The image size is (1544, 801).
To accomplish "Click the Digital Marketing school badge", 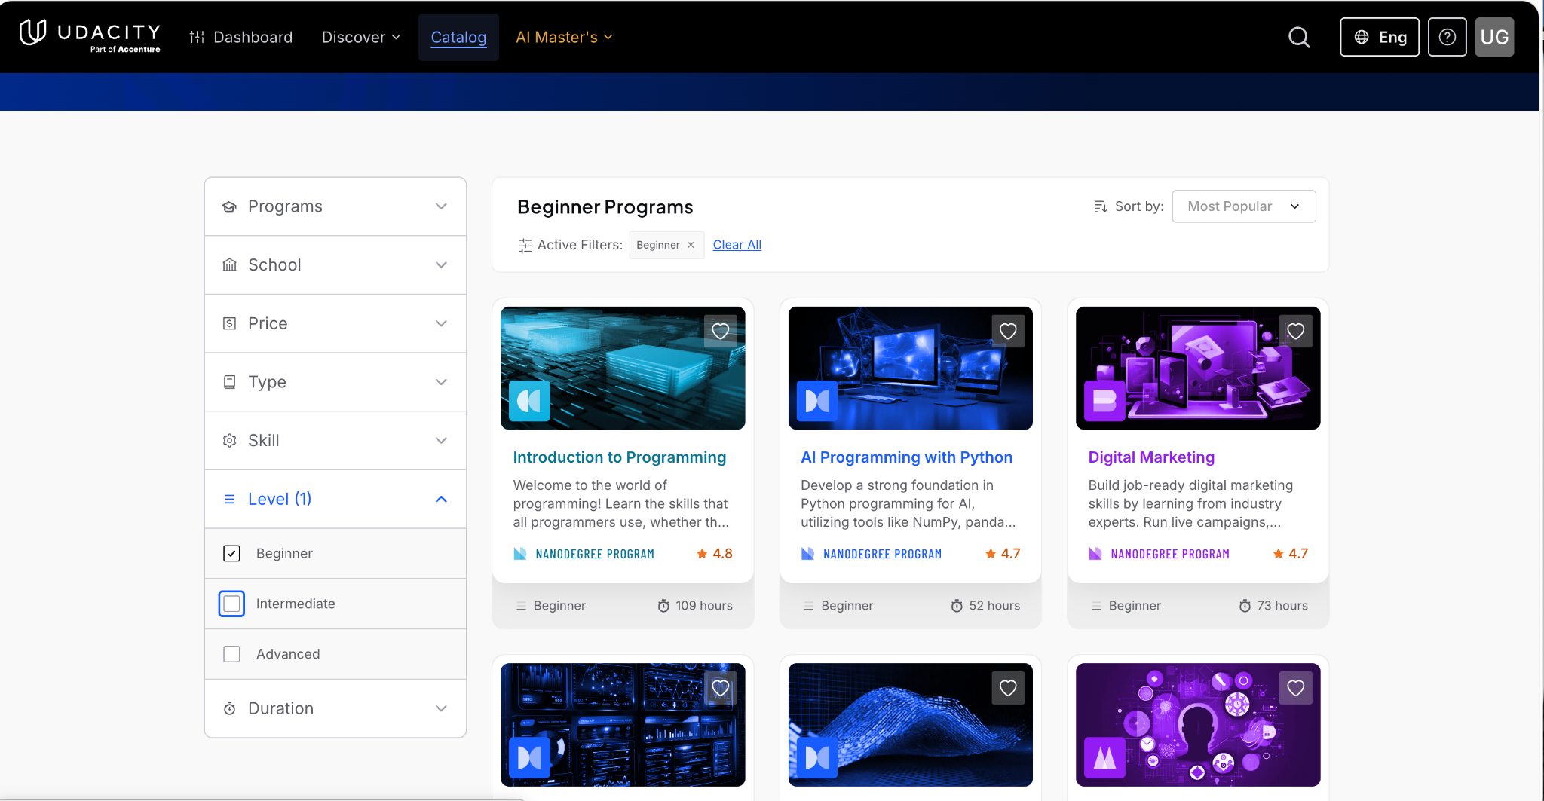I will (x=1104, y=400).
